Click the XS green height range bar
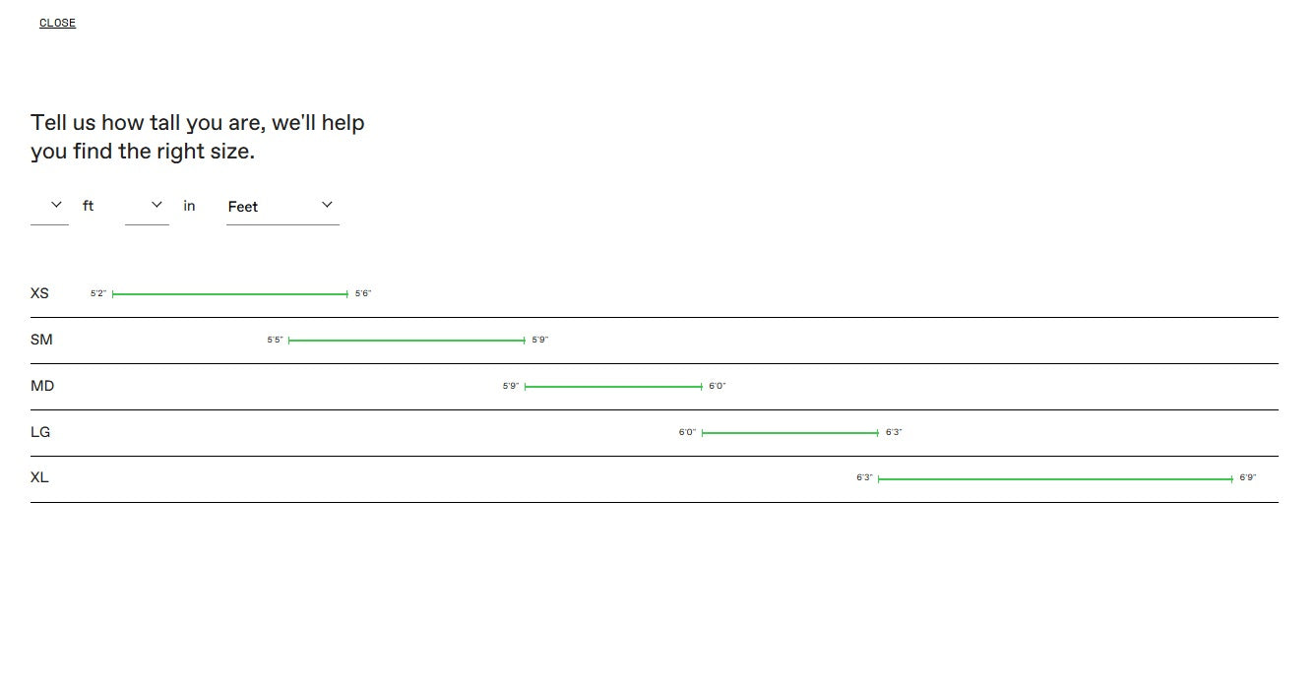1314x687 pixels. [x=230, y=294]
